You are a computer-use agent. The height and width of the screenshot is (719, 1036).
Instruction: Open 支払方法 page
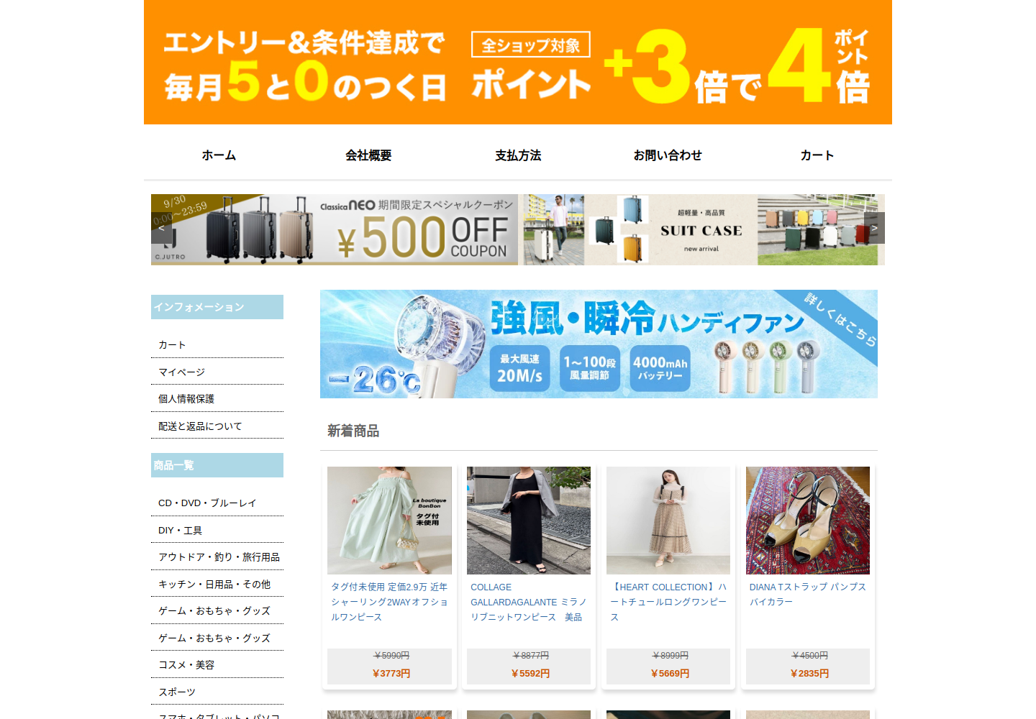518,155
